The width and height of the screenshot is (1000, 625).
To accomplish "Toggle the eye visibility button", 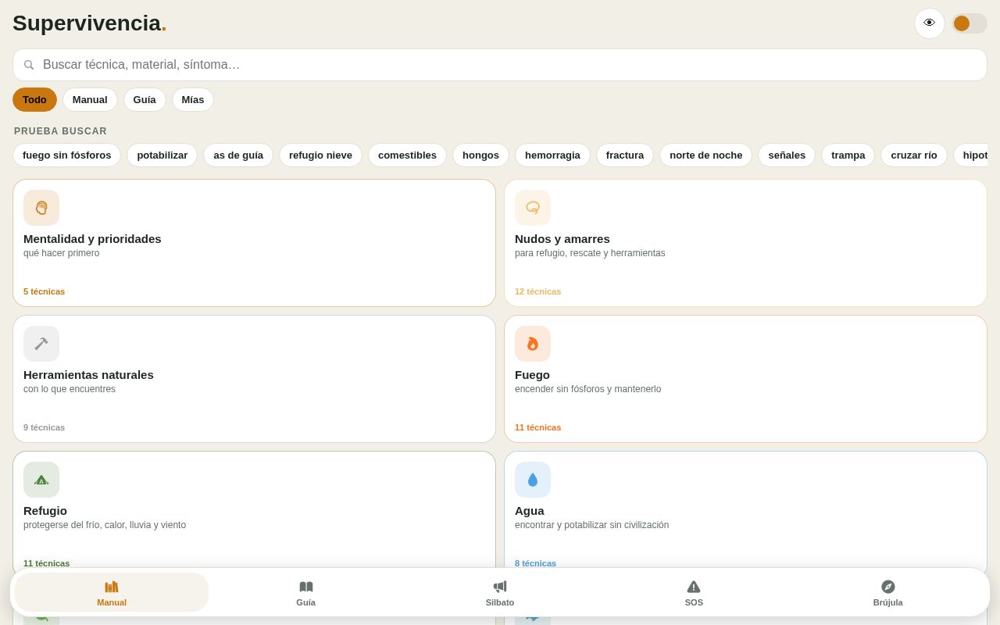I will click(930, 23).
